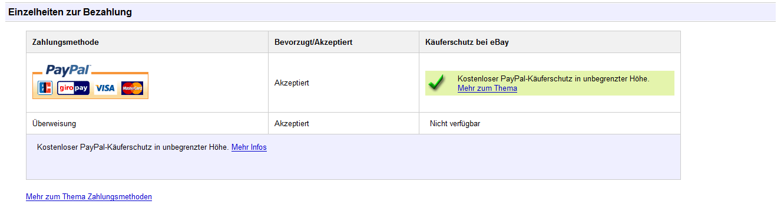Follow 'Mehr zum Thema Zahlungsmethoden' link
The height and width of the screenshot is (217, 784).
89,197
